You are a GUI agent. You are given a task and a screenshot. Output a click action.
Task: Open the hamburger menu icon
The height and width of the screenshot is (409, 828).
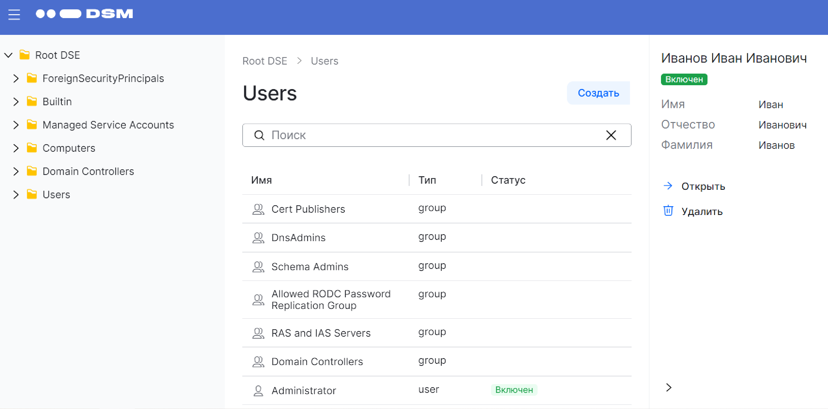coord(14,14)
